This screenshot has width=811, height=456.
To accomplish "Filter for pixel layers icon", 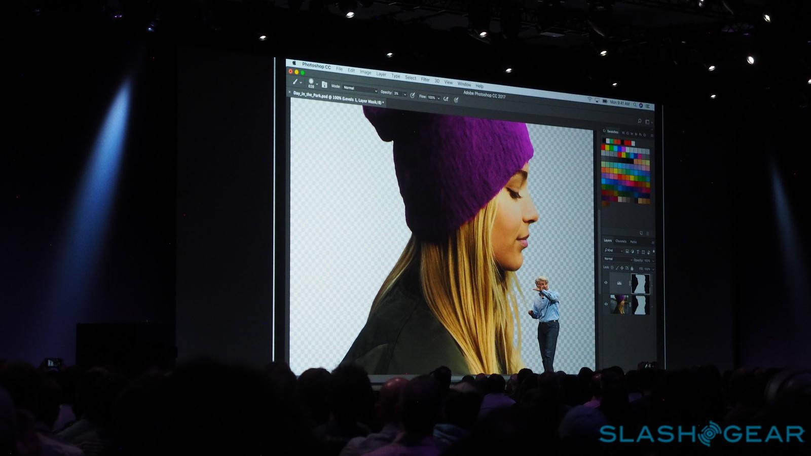I will coord(627,251).
